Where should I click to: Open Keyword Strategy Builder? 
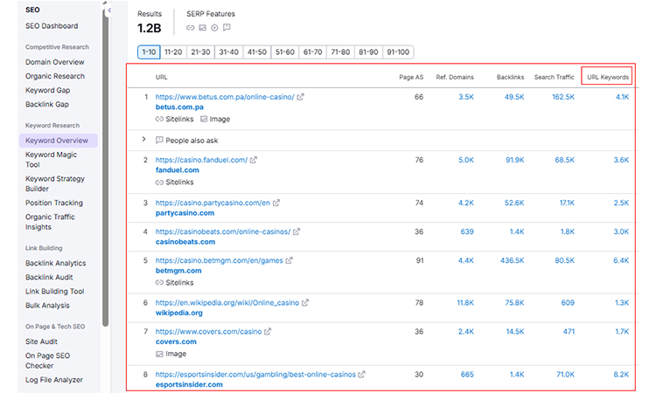pos(55,183)
